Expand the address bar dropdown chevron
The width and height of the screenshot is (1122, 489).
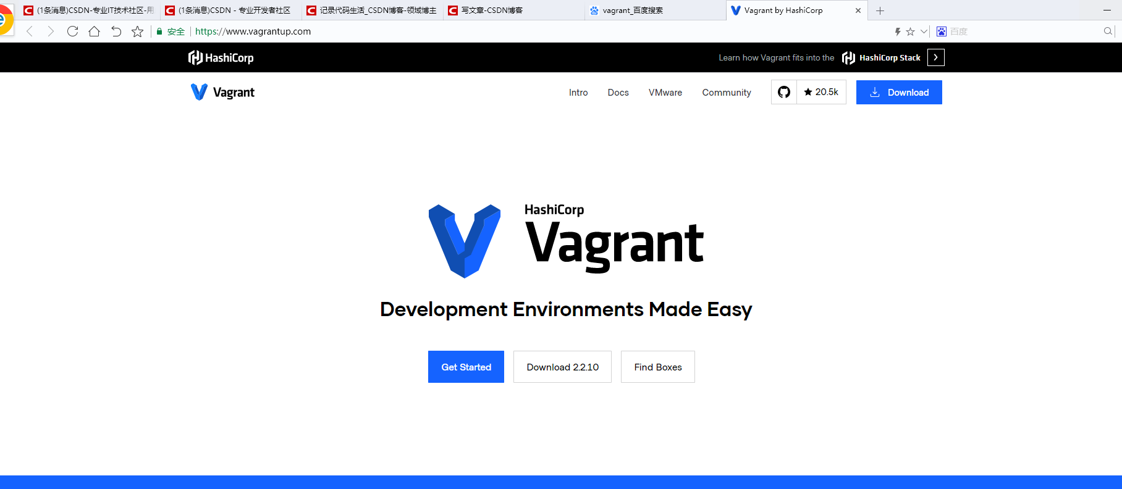pos(924,31)
